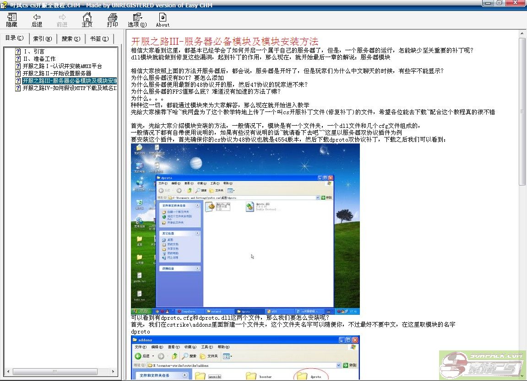
Task: Select topic 开服之路IV-如何假设HTTP下载及域名
Action: click(70, 88)
